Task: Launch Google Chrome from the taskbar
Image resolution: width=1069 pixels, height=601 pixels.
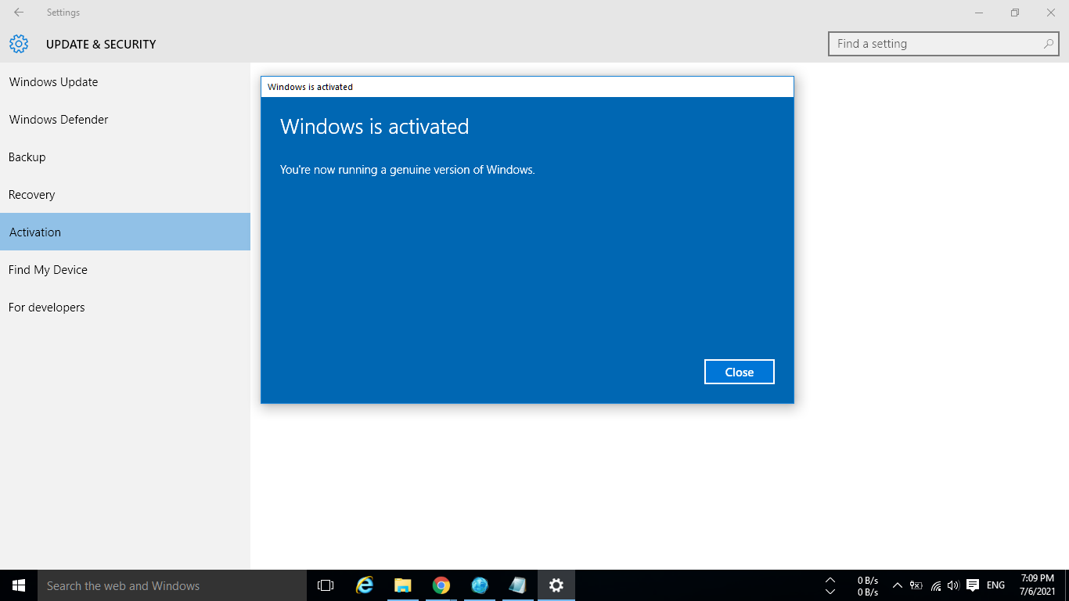Action: 441,585
